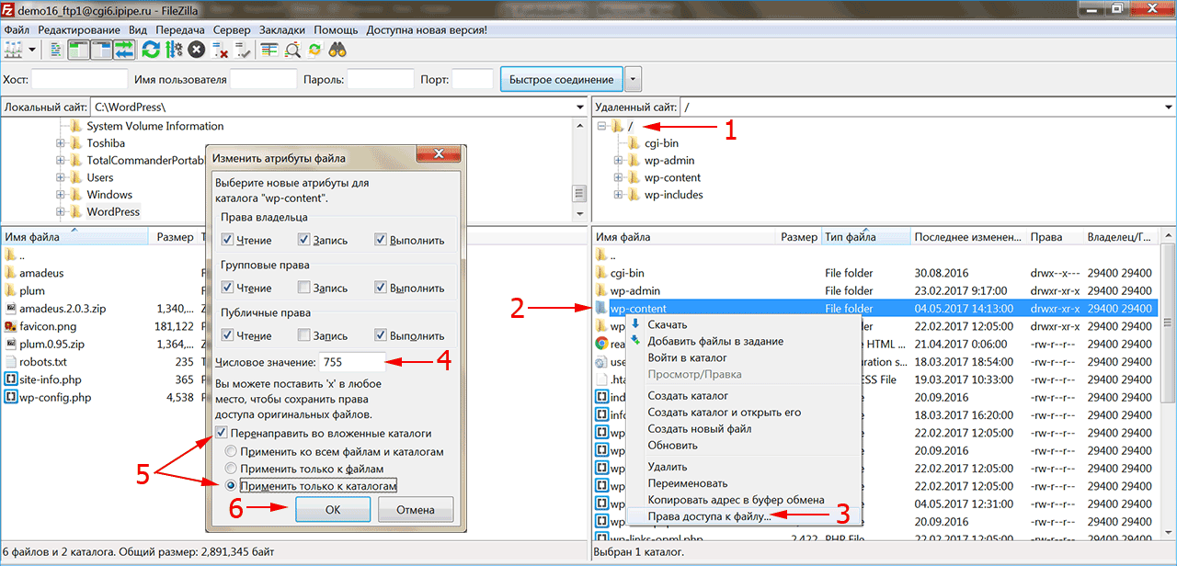Choose Права доступа к файлу menu item
Viewport: 1177px width, 566px height.
[x=709, y=516]
